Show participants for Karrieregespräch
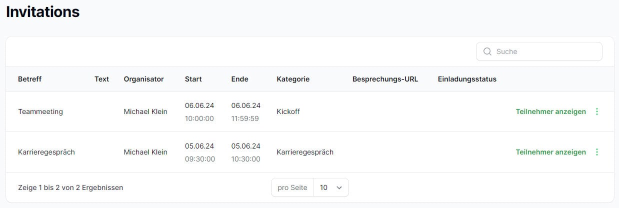Screen dimensions: 619x208 pos(550,152)
